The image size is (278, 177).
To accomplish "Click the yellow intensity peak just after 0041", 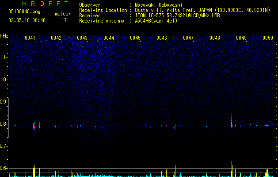I will [x=34, y=171].
